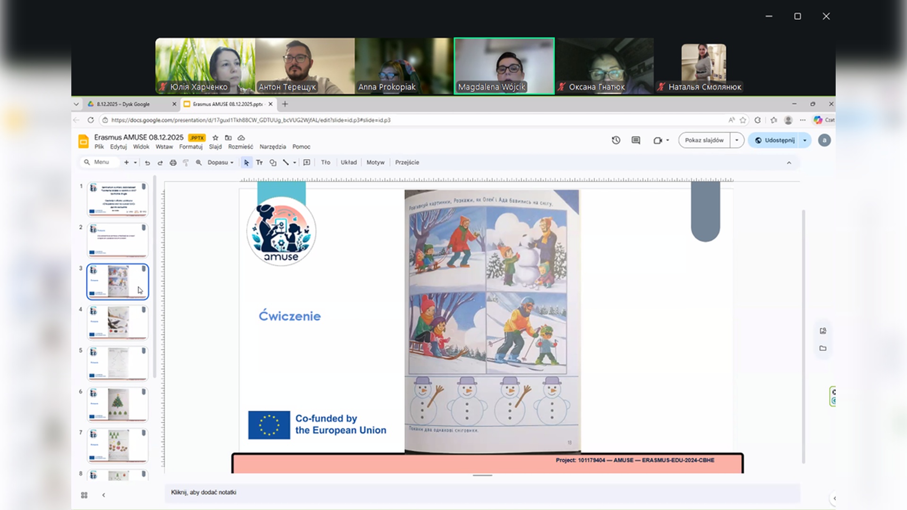Click the zoom magnifier icon
Screen dimensions: 907x510
[199, 162]
